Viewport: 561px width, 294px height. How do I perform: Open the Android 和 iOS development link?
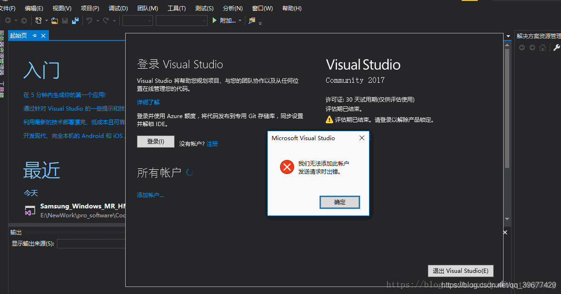74,135
